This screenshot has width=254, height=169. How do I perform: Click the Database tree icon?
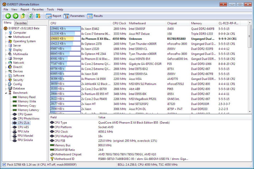10,88
